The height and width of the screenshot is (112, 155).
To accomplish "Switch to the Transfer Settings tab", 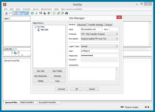I will pos(95,25).
